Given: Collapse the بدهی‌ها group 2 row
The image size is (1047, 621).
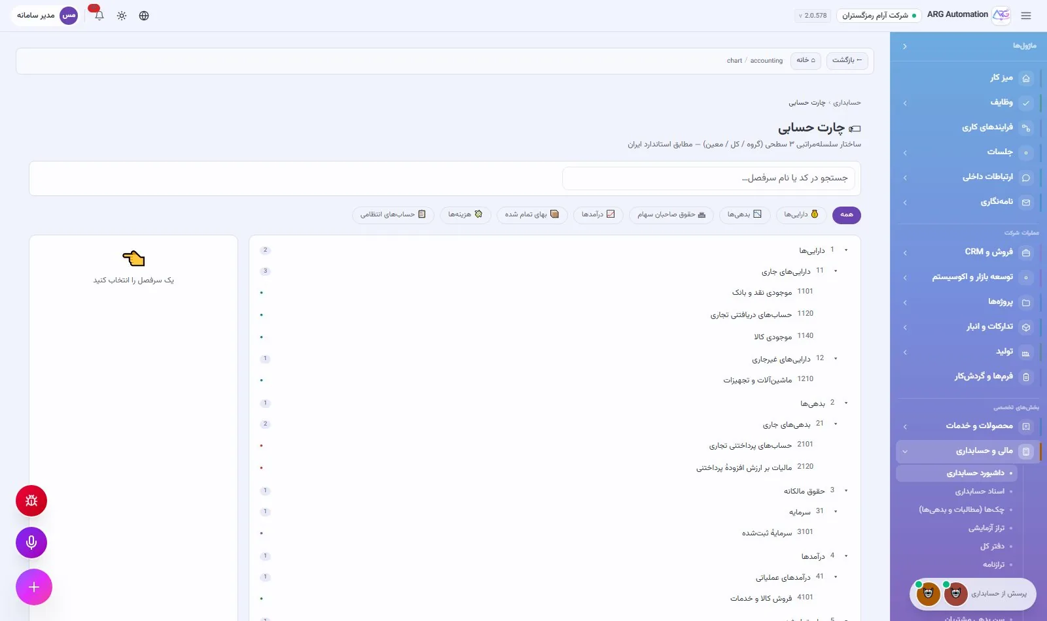Looking at the screenshot, I should pos(846,403).
